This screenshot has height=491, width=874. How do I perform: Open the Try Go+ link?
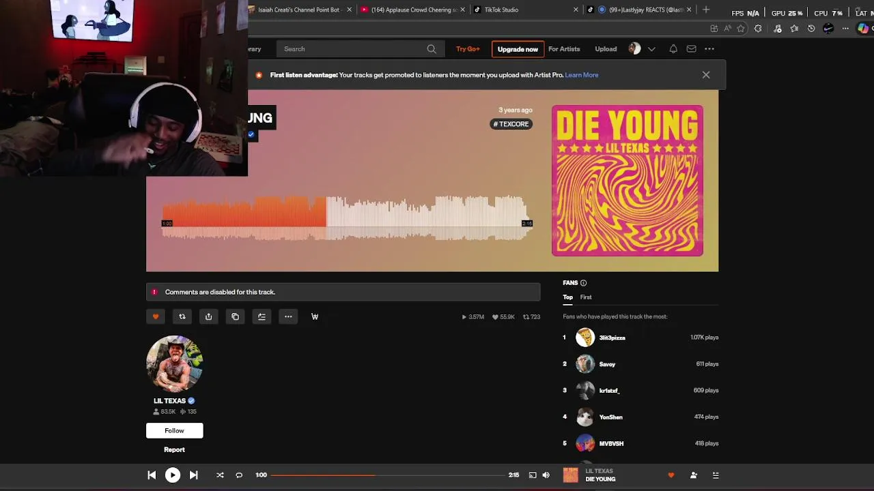tap(468, 49)
